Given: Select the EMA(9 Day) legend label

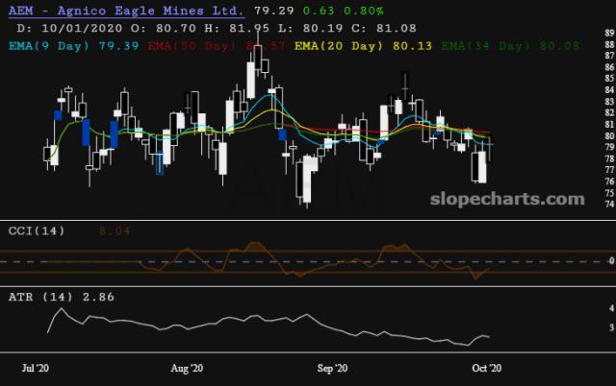Looking at the screenshot, I should (x=49, y=46).
